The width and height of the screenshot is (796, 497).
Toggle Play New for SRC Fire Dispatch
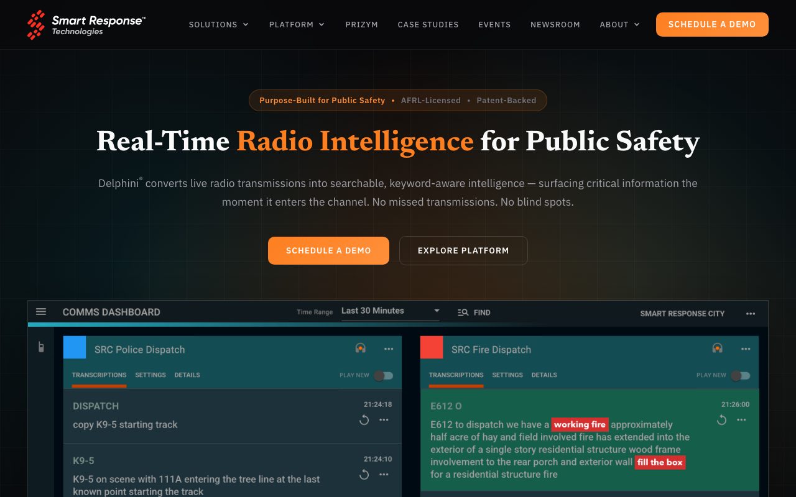740,375
